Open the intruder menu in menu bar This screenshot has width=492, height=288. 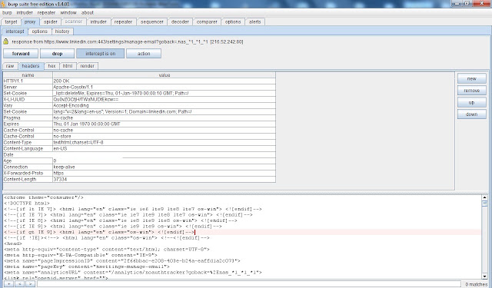25,13
